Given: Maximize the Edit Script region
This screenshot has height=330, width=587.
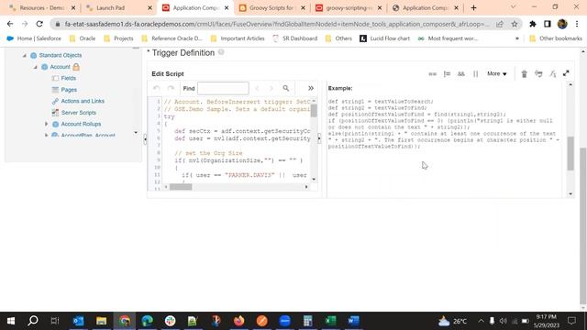Looking at the screenshot, I should [x=566, y=73].
